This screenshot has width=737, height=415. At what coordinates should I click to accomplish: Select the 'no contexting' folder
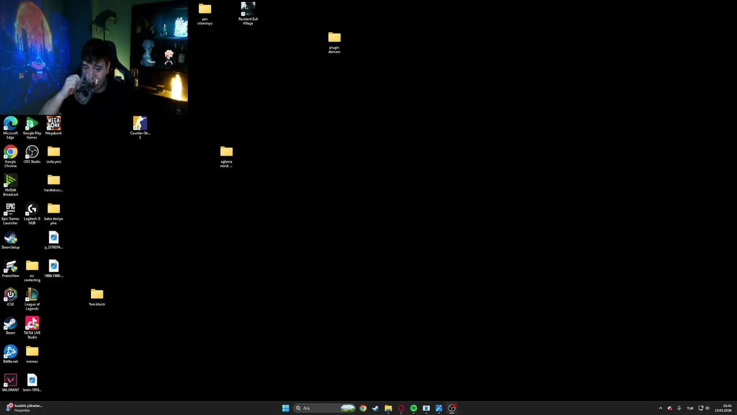click(x=32, y=270)
